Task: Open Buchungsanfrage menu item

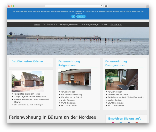Action: point(90,24)
